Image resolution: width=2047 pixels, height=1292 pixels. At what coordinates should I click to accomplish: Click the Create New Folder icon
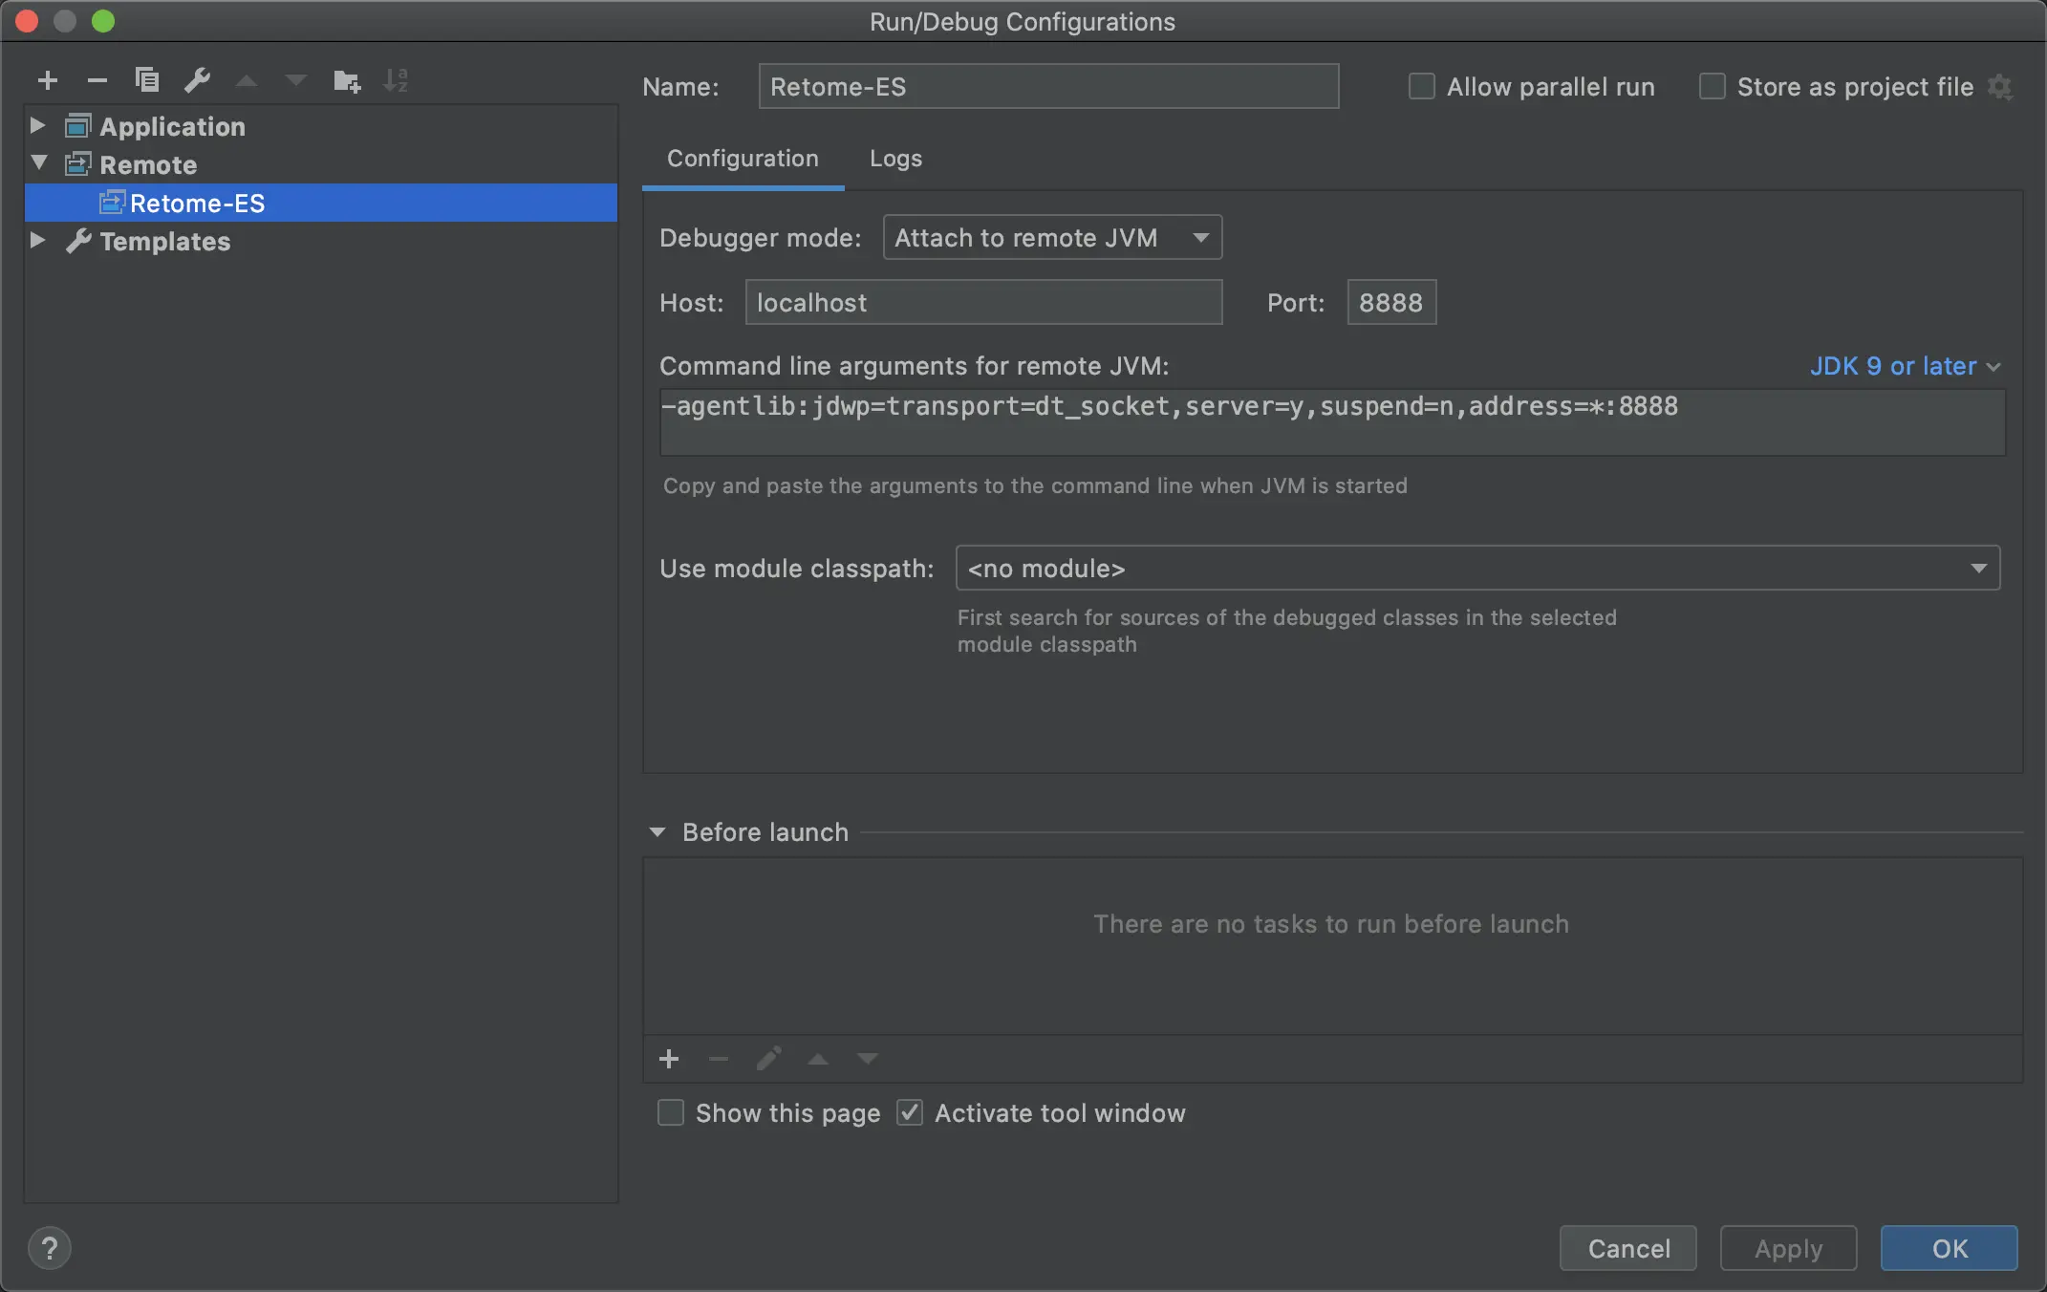(346, 81)
